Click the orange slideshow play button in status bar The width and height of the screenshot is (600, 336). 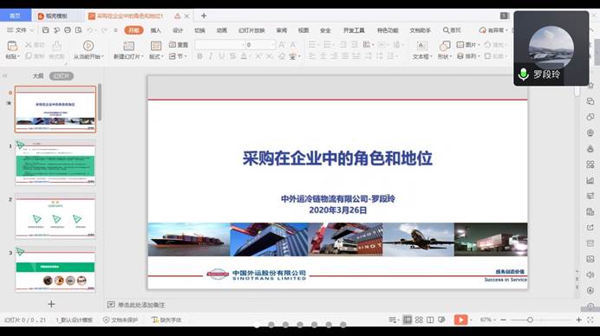click(x=460, y=320)
